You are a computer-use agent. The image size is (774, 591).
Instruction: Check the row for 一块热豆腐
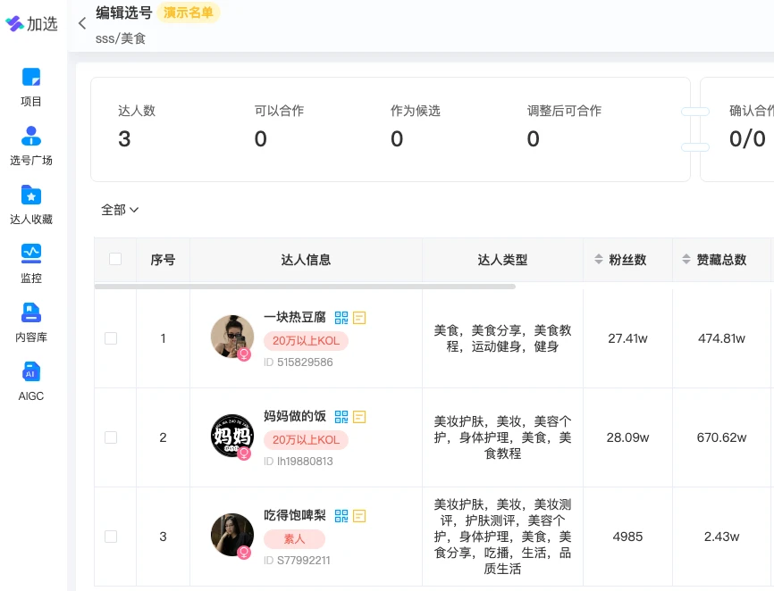pos(111,338)
